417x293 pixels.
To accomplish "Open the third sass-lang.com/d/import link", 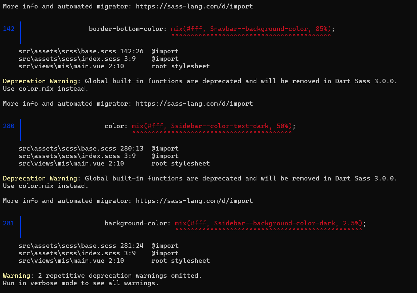I will coord(194,201).
